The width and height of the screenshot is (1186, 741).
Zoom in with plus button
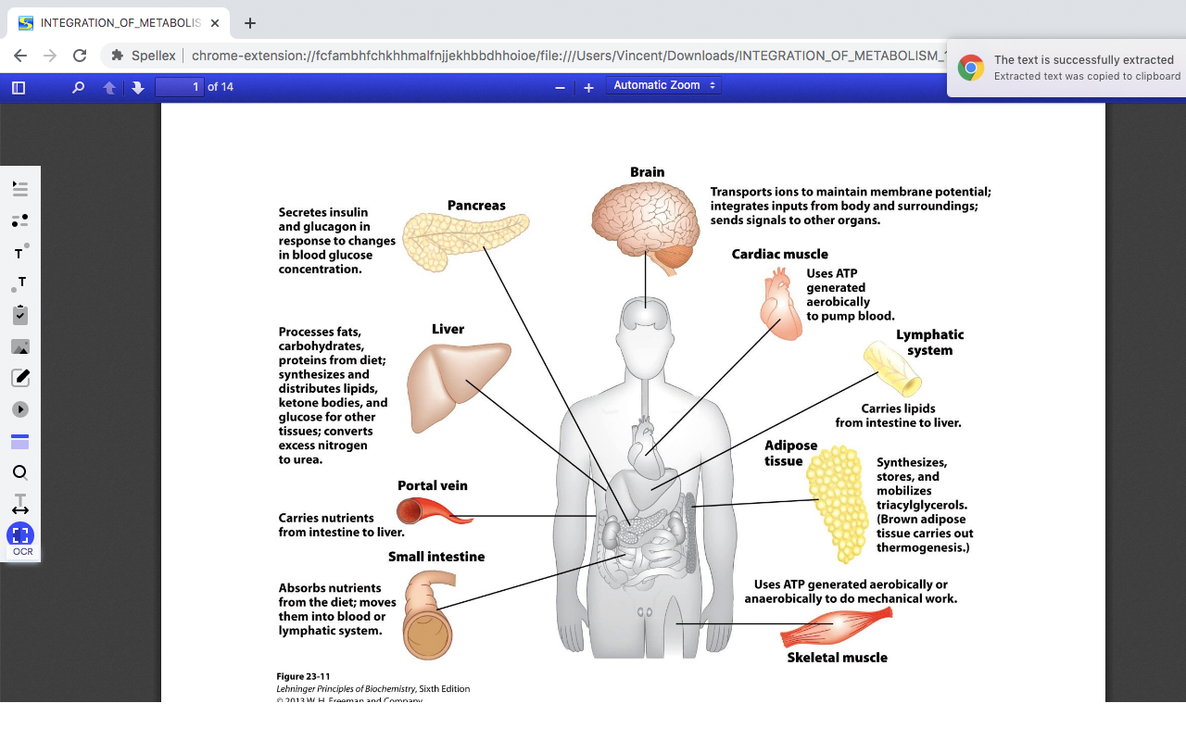tap(588, 88)
